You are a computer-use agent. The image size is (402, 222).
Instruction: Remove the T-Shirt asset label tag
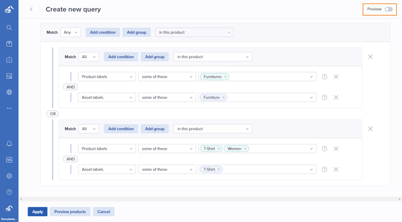point(219,170)
